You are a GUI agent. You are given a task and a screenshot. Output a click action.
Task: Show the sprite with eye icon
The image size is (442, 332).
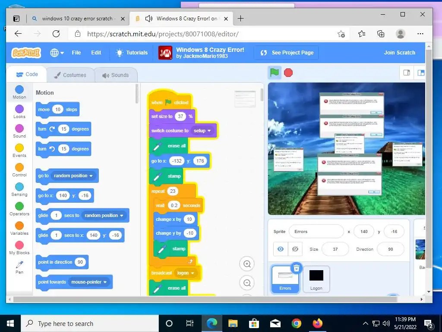point(281,249)
